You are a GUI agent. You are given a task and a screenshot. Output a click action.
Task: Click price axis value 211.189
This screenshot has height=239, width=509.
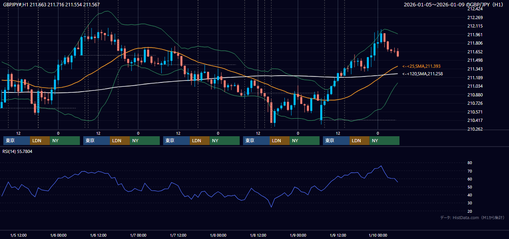point(475,78)
